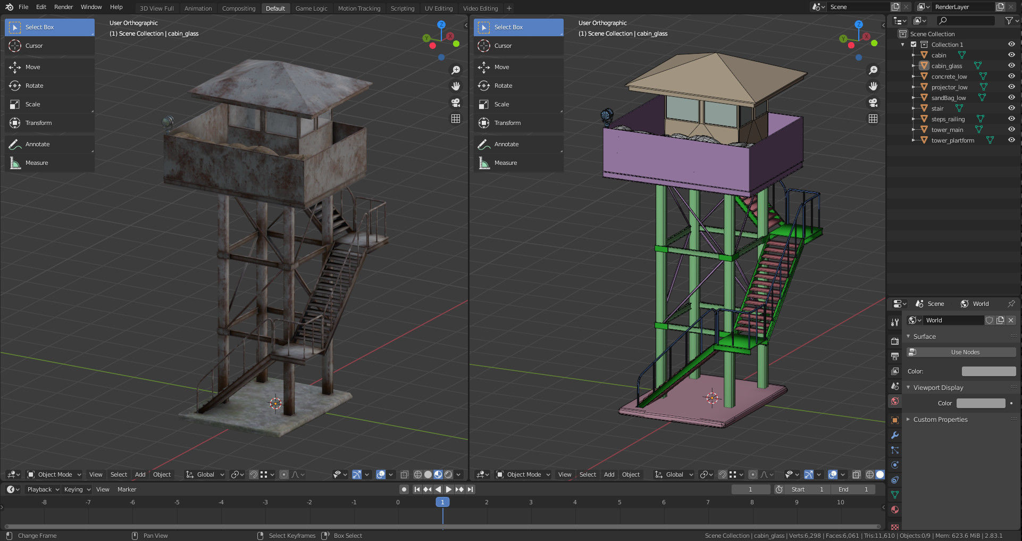
Task: Click the Select Box tool in left viewport
Action: pos(49,27)
